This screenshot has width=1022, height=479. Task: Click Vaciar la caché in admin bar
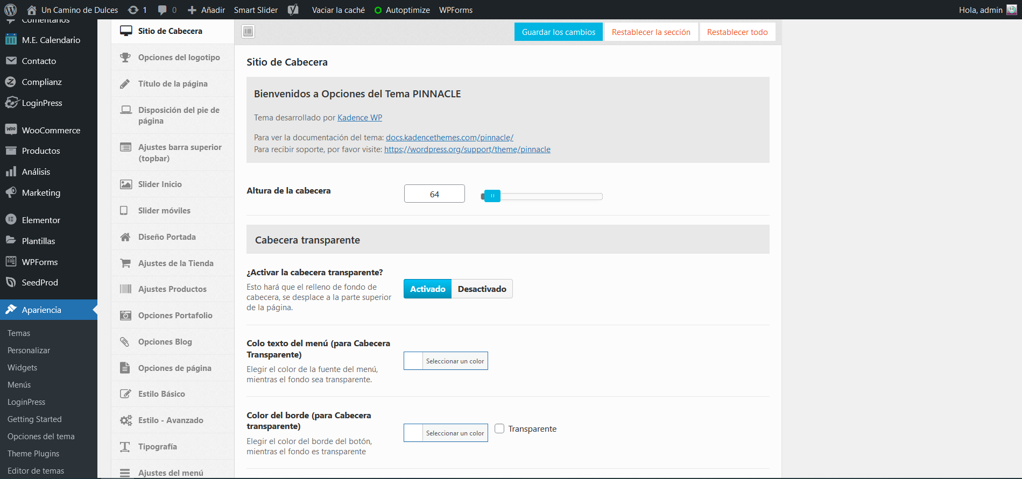point(338,10)
